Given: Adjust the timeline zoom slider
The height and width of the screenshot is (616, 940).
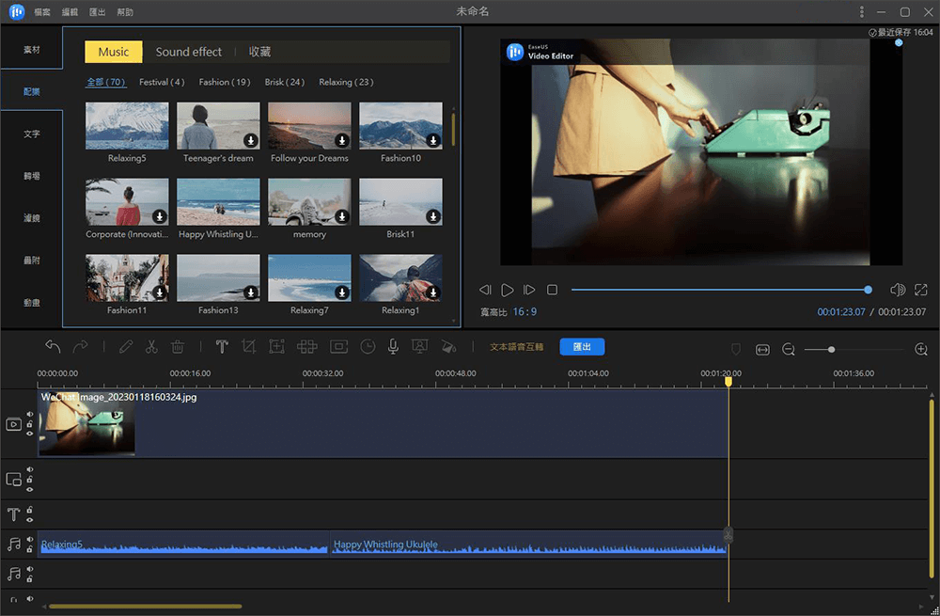Looking at the screenshot, I should [x=832, y=349].
